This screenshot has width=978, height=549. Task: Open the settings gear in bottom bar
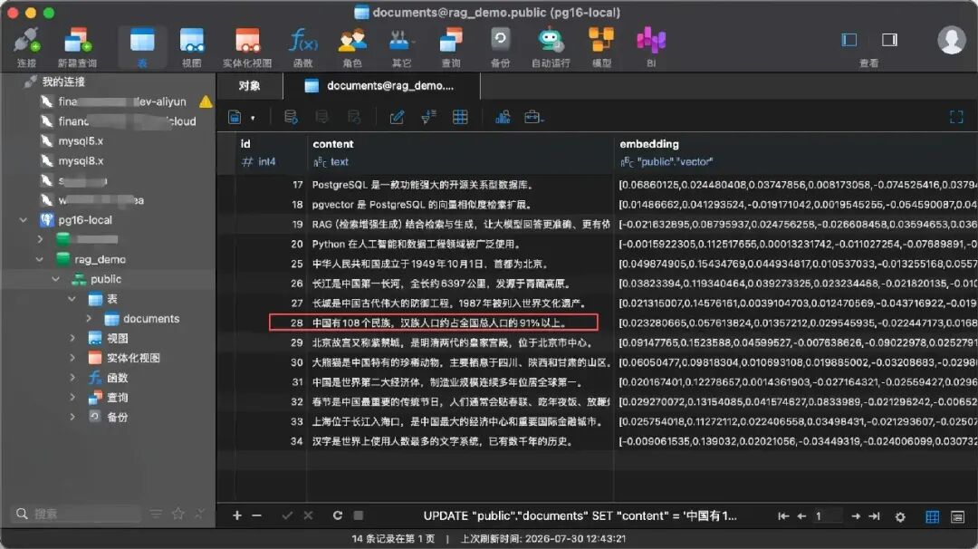click(900, 516)
